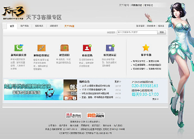Open the orange 天下3知道 tab
The width and height of the screenshot is (194, 139).
coord(69,26)
